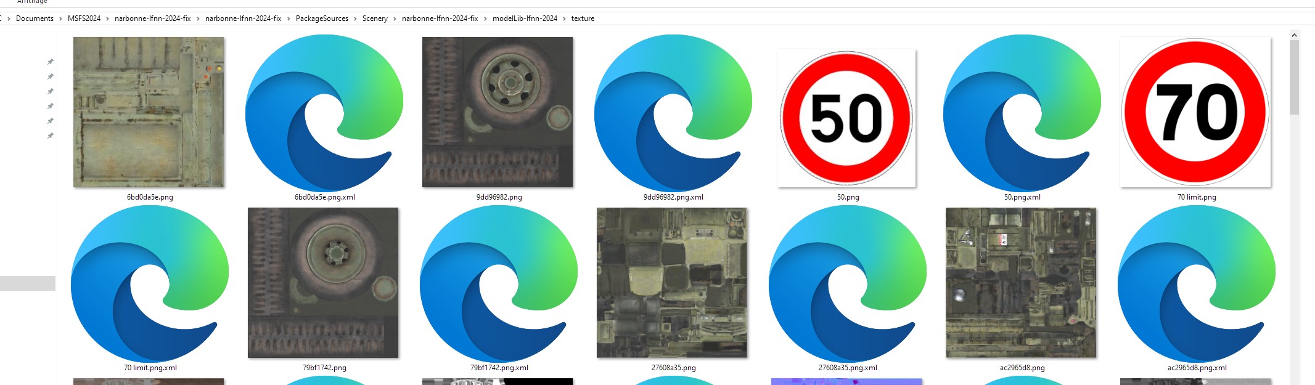The image size is (1315, 385).
Task: Expand the chevron after MSFS2024 breadcrumb
Action: [108, 18]
